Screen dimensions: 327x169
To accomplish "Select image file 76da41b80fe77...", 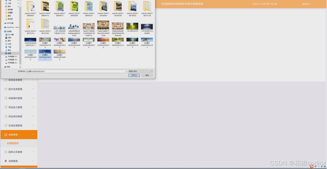I will [103, 29].
